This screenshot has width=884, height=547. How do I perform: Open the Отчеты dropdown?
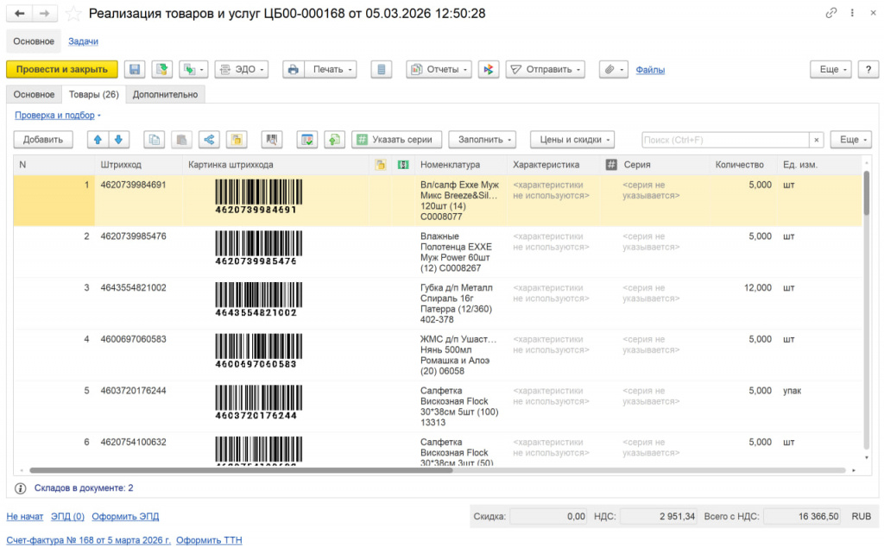point(440,70)
